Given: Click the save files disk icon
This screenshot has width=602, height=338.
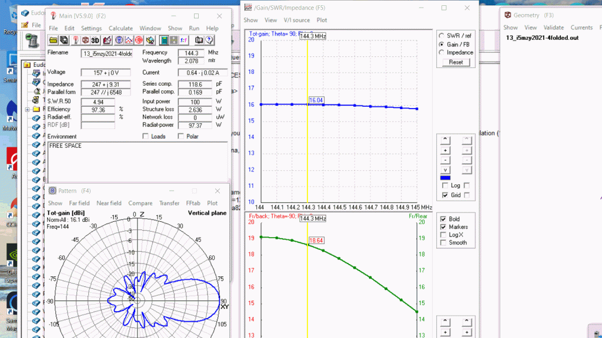Looking at the screenshot, I should click(63, 40).
